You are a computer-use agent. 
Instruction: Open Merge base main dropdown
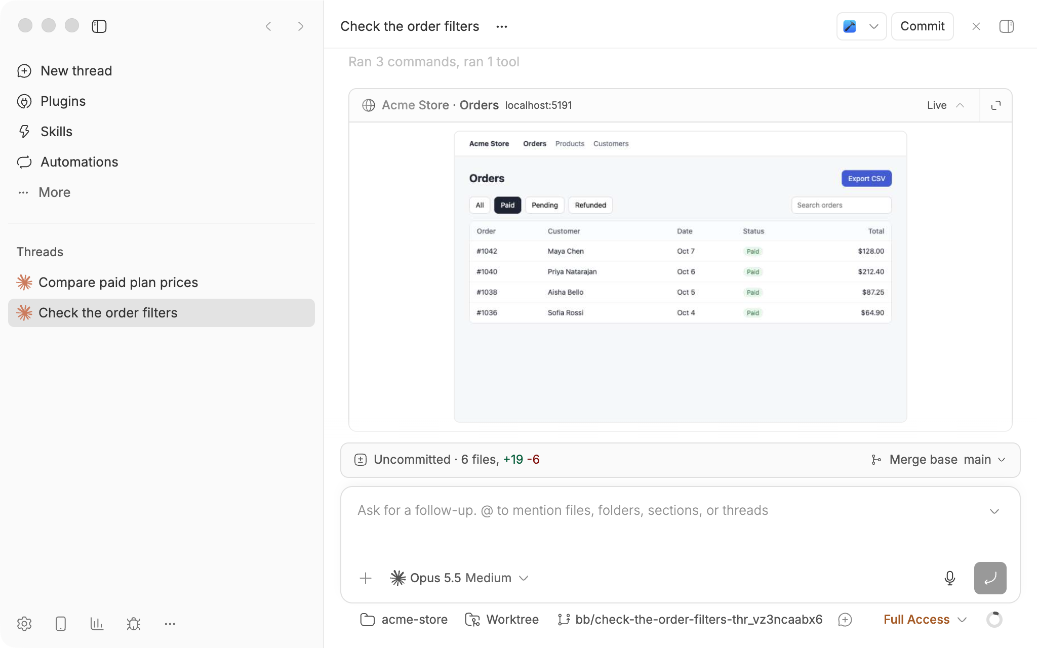pos(938,460)
